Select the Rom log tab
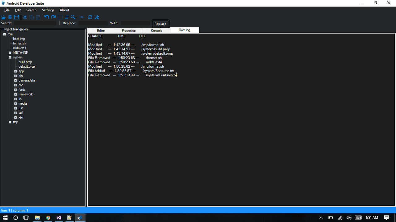This screenshot has height=222, width=396. pos(184,30)
